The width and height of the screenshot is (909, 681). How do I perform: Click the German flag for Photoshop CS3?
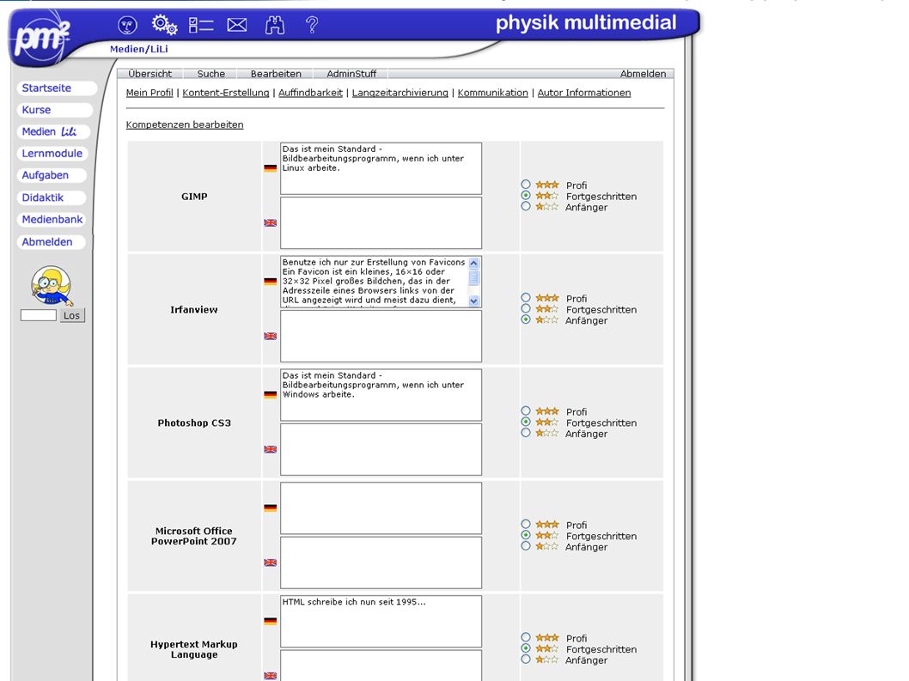point(270,395)
